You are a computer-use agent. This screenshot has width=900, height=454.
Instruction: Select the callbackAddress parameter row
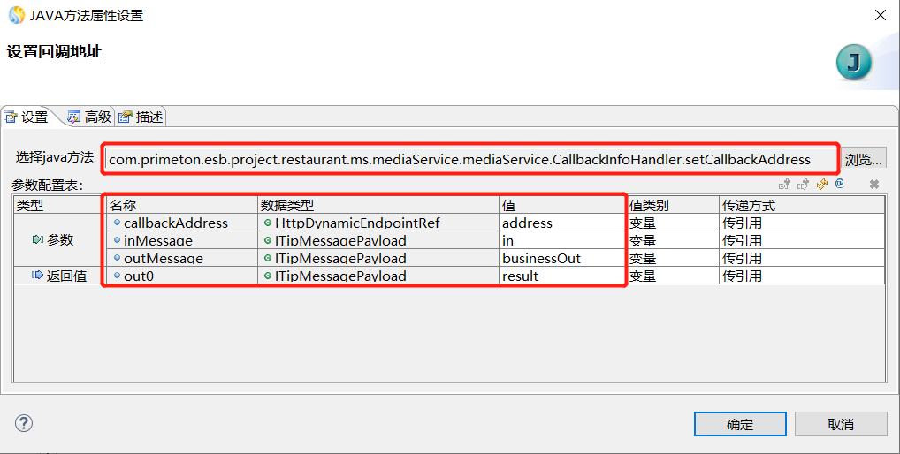coord(176,223)
